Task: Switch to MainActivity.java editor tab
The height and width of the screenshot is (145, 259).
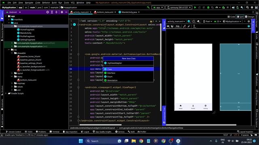Action: click(129, 12)
